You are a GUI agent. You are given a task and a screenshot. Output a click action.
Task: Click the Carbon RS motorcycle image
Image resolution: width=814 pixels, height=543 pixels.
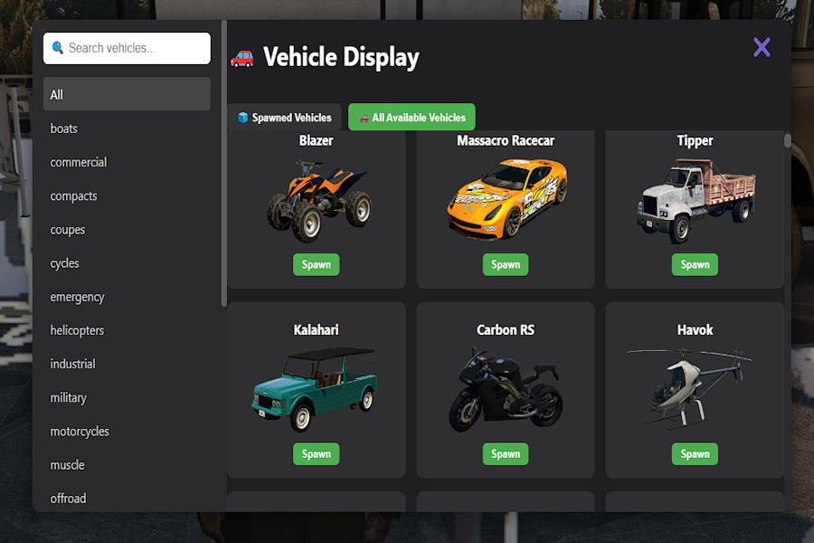tap(506, 390)
